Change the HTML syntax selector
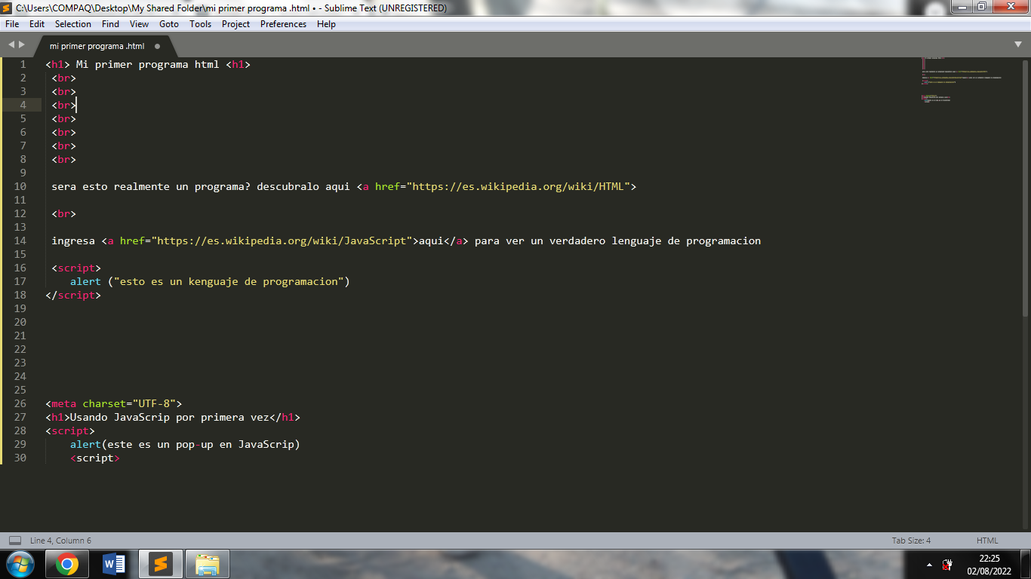This screenshot has height=579, width=1031. click(x=987, y=541)
